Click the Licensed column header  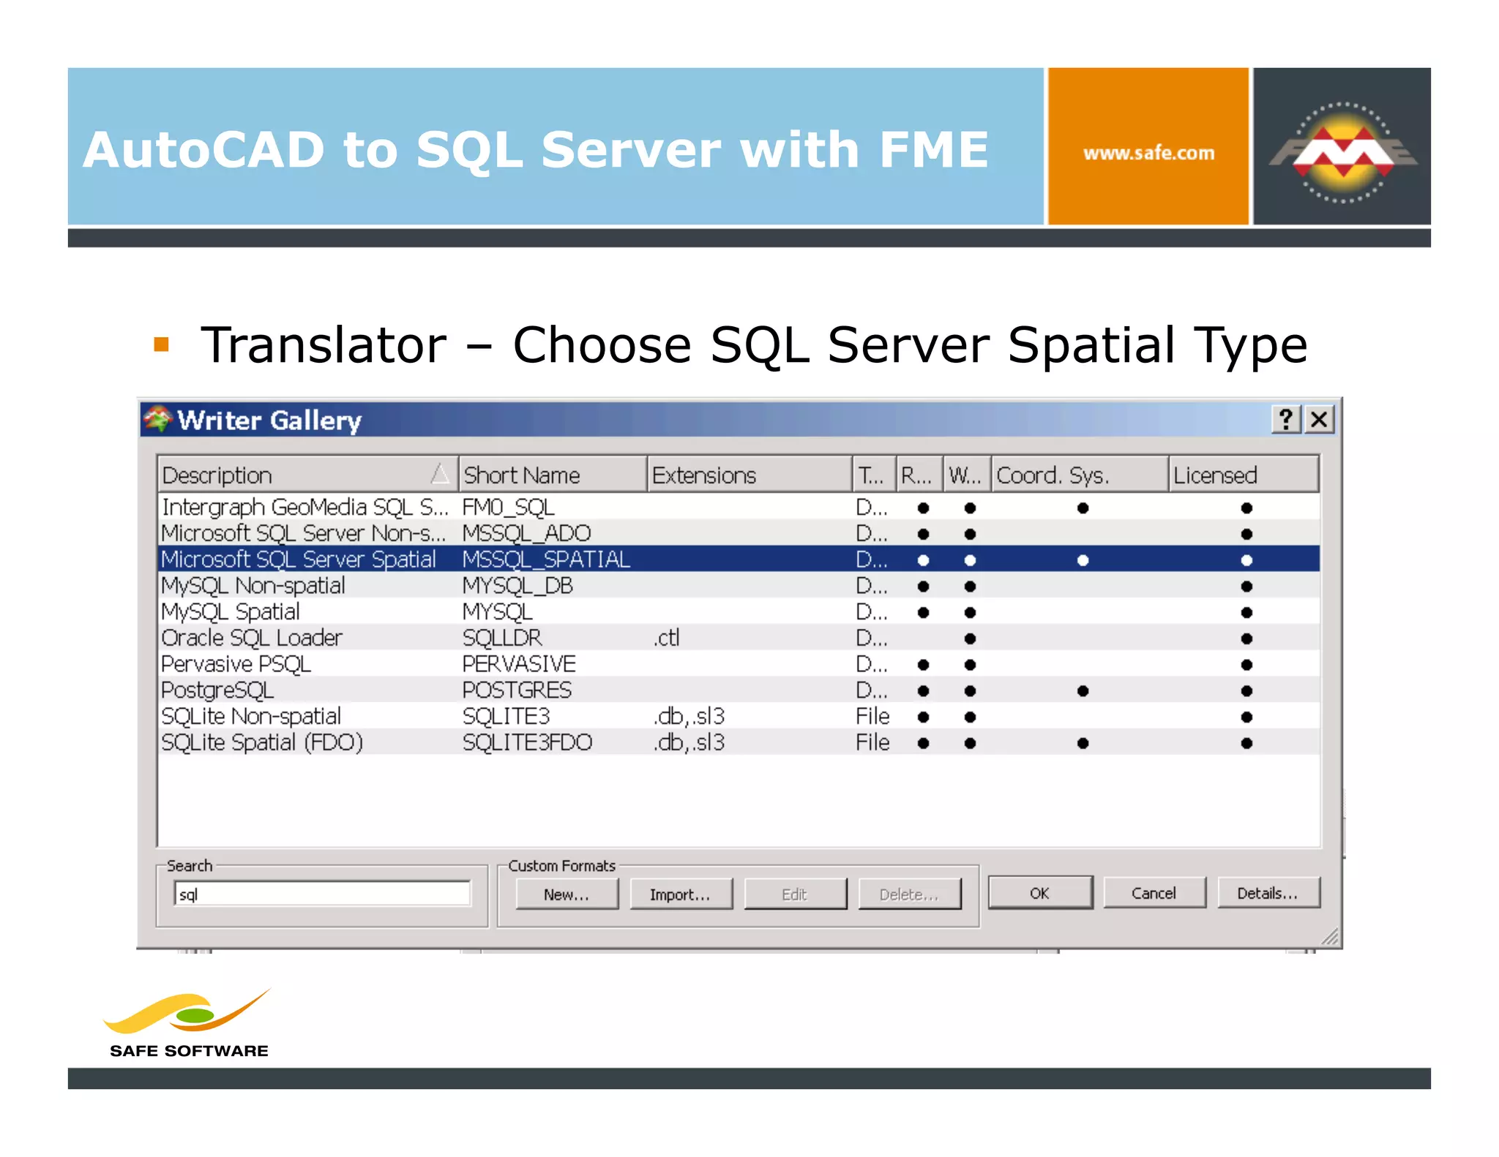click(x=1244, y=475)
